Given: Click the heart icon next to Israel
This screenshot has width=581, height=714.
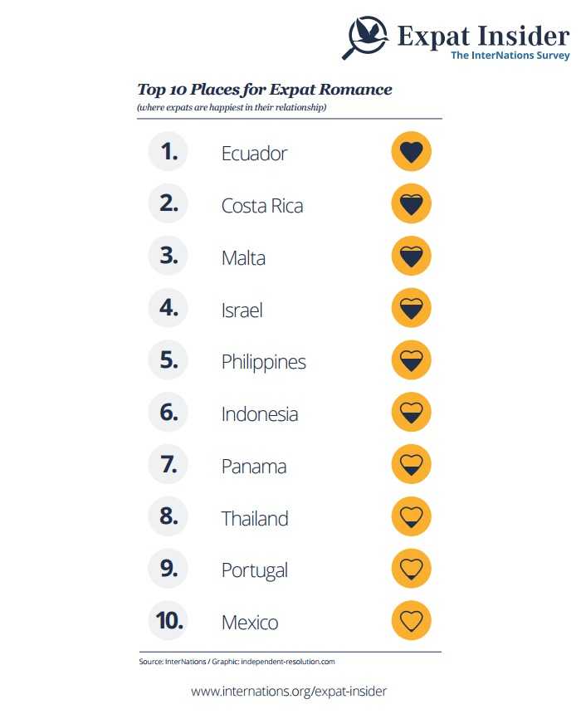Looking at the screenshot, I should (x=411, y=309).
